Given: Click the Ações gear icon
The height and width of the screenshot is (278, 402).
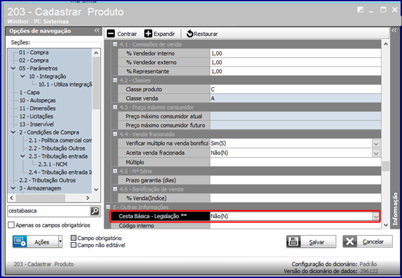Looking at the screenshot, I should point(20,241).
